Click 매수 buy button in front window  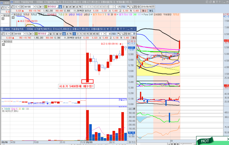coord(134,38)
